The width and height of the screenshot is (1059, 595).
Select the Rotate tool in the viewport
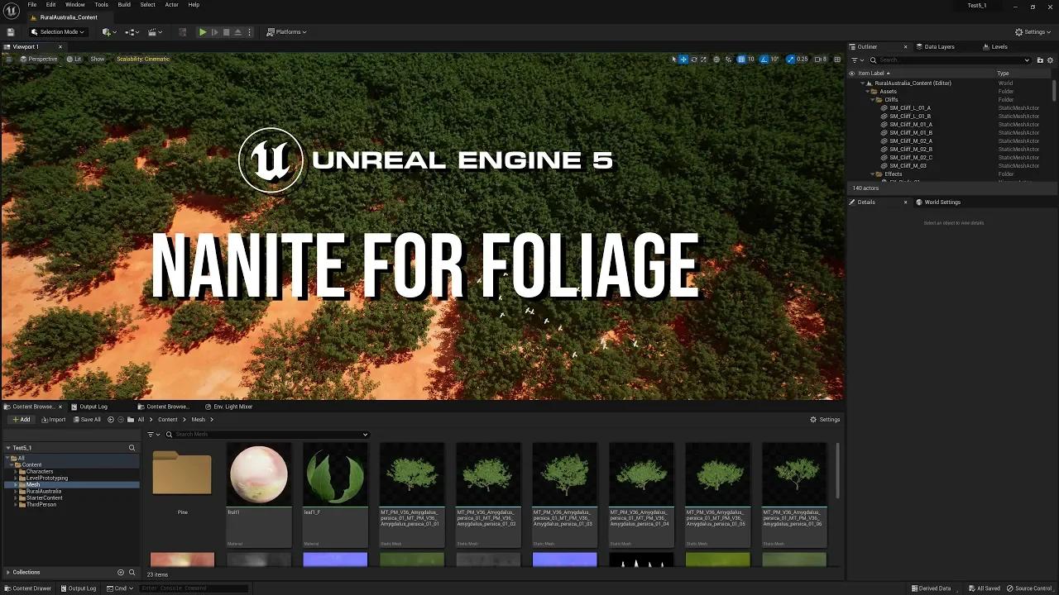693,59
